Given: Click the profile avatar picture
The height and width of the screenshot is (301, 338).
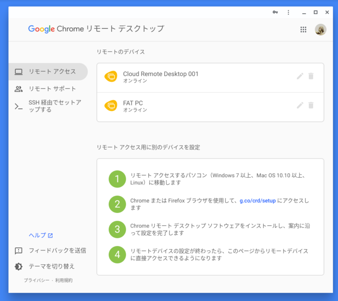Looking at the screenshot, I should tap(320, 30).
